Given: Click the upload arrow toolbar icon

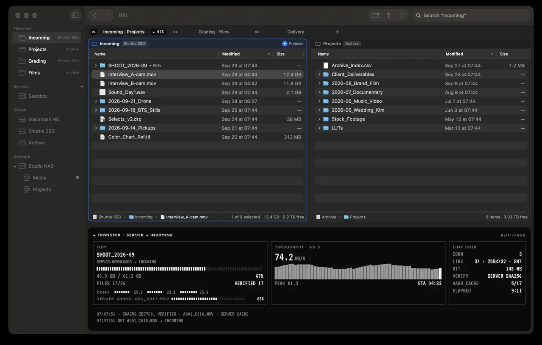Looking at the screenshot, I should (x=388, y=15).
